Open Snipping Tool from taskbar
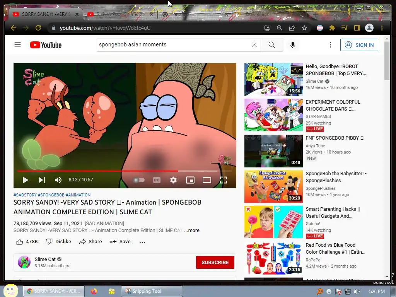396x297 pixels. tap(152, 291)
